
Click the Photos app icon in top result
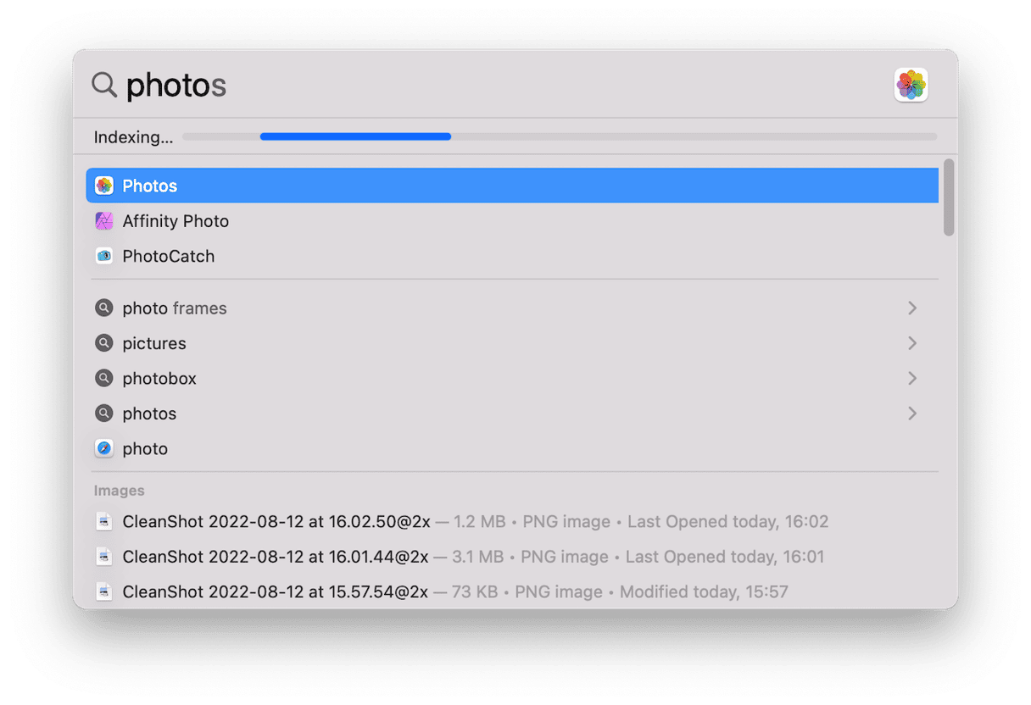pyautogui.click(x=104, y=186)
